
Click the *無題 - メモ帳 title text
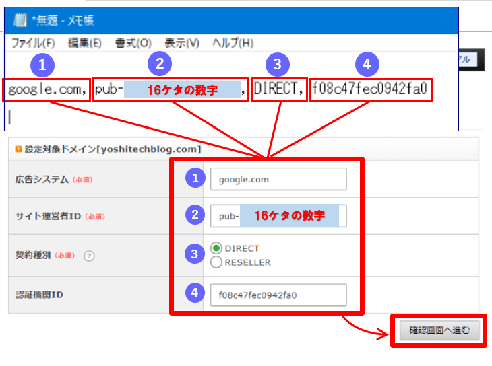tap(63, 20)
